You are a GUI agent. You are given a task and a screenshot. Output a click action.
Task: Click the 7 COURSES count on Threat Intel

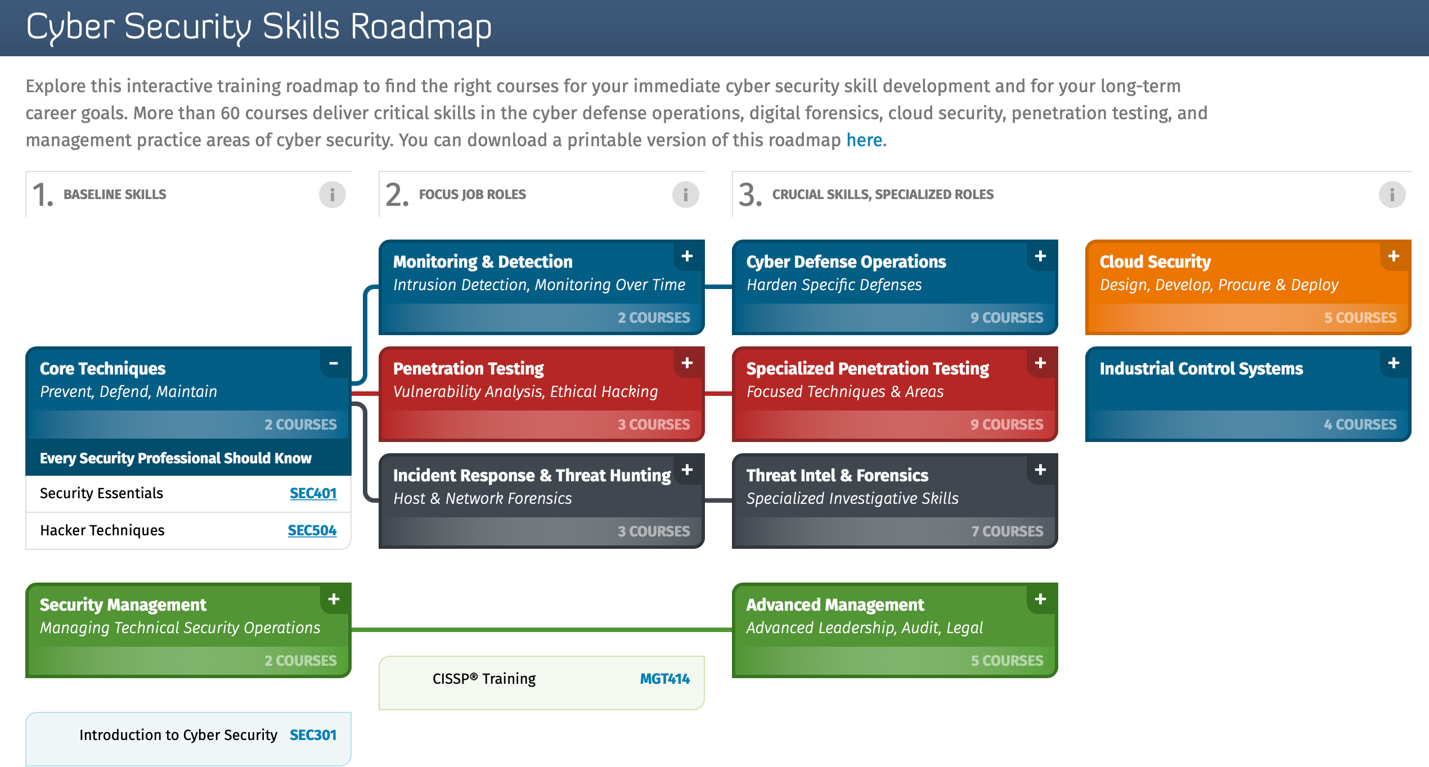click(x=1007, y=531)
